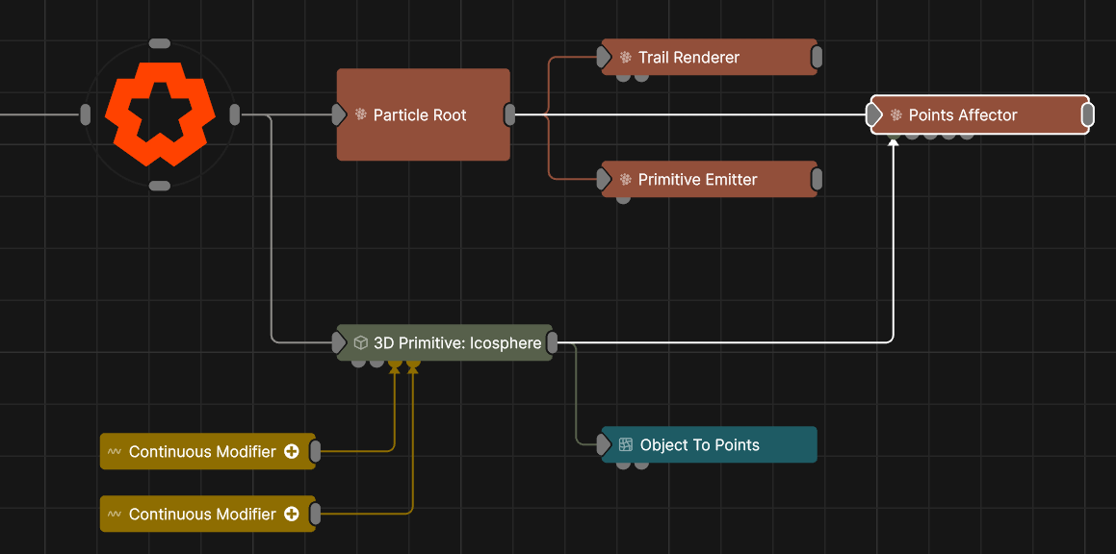Click the Object To Points input connector
Viewport: 1116px width, 554px height.
(x=604, y=444)
